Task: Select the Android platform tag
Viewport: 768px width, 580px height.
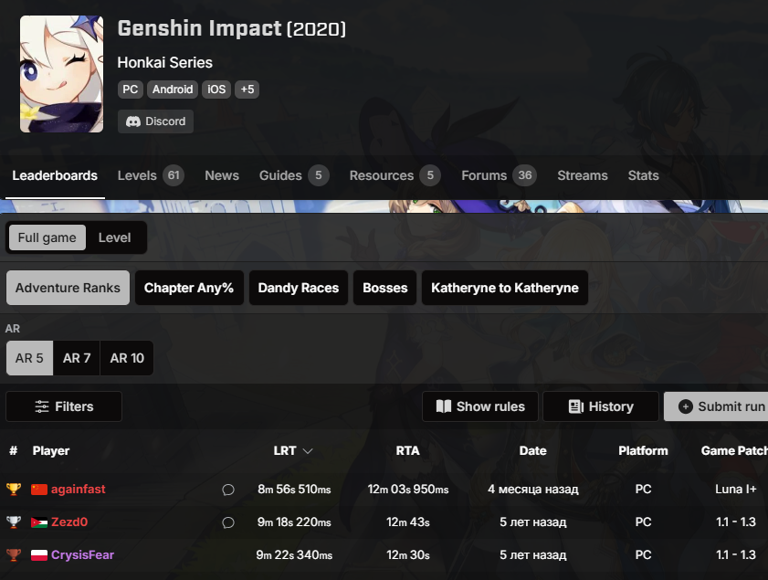Action: click(173, 90)
